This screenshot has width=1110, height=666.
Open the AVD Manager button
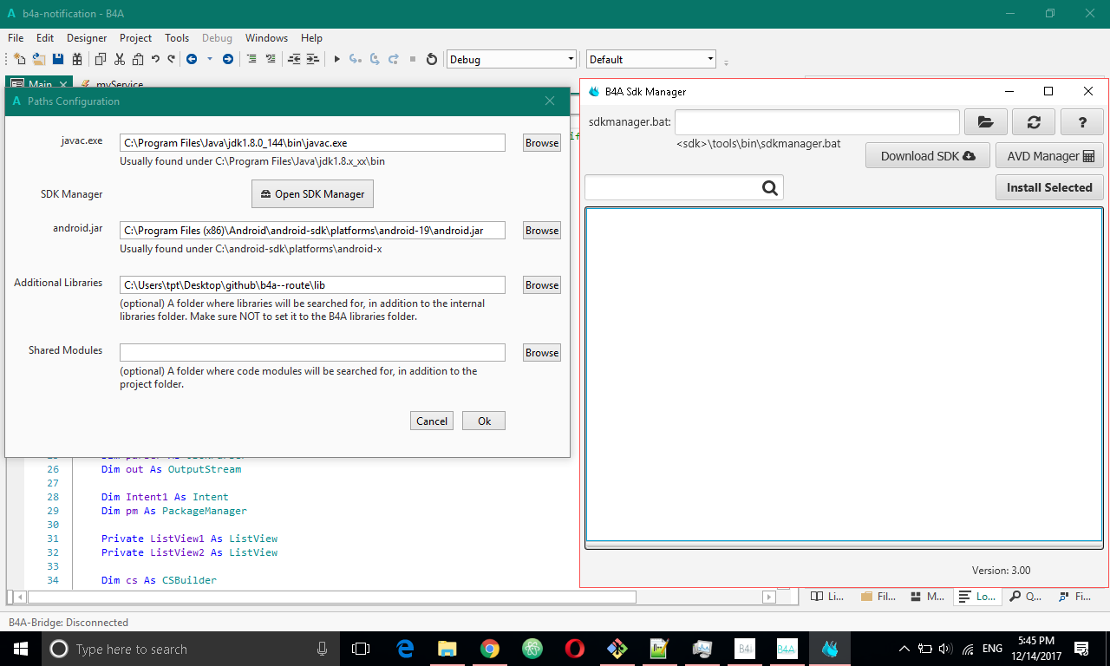(x=1049, y=156)
